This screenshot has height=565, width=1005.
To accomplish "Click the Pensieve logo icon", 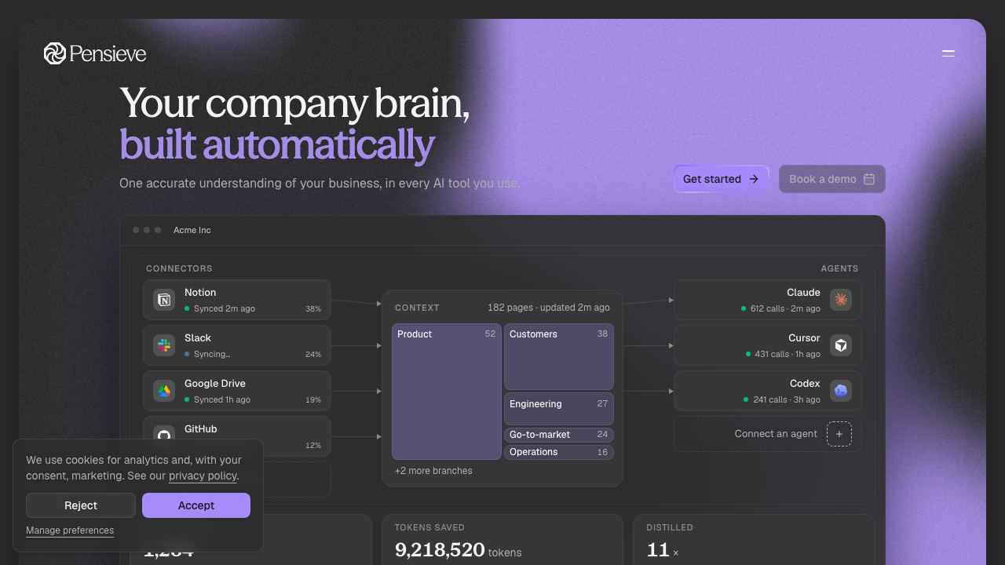I will [x=55, y=53].
